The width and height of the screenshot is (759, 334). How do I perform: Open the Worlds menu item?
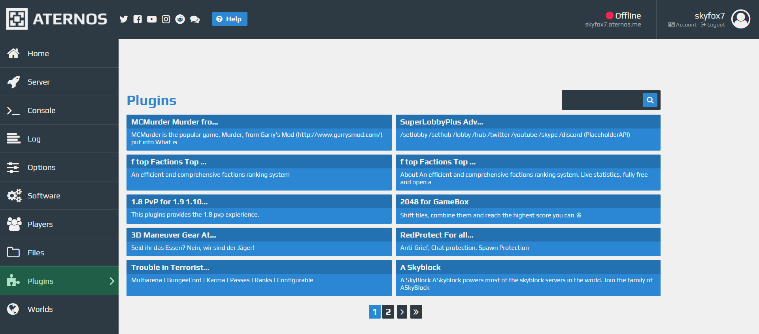[x=59, y=309]
